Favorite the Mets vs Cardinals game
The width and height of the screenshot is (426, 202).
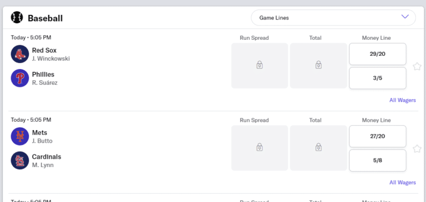(417, 149)
